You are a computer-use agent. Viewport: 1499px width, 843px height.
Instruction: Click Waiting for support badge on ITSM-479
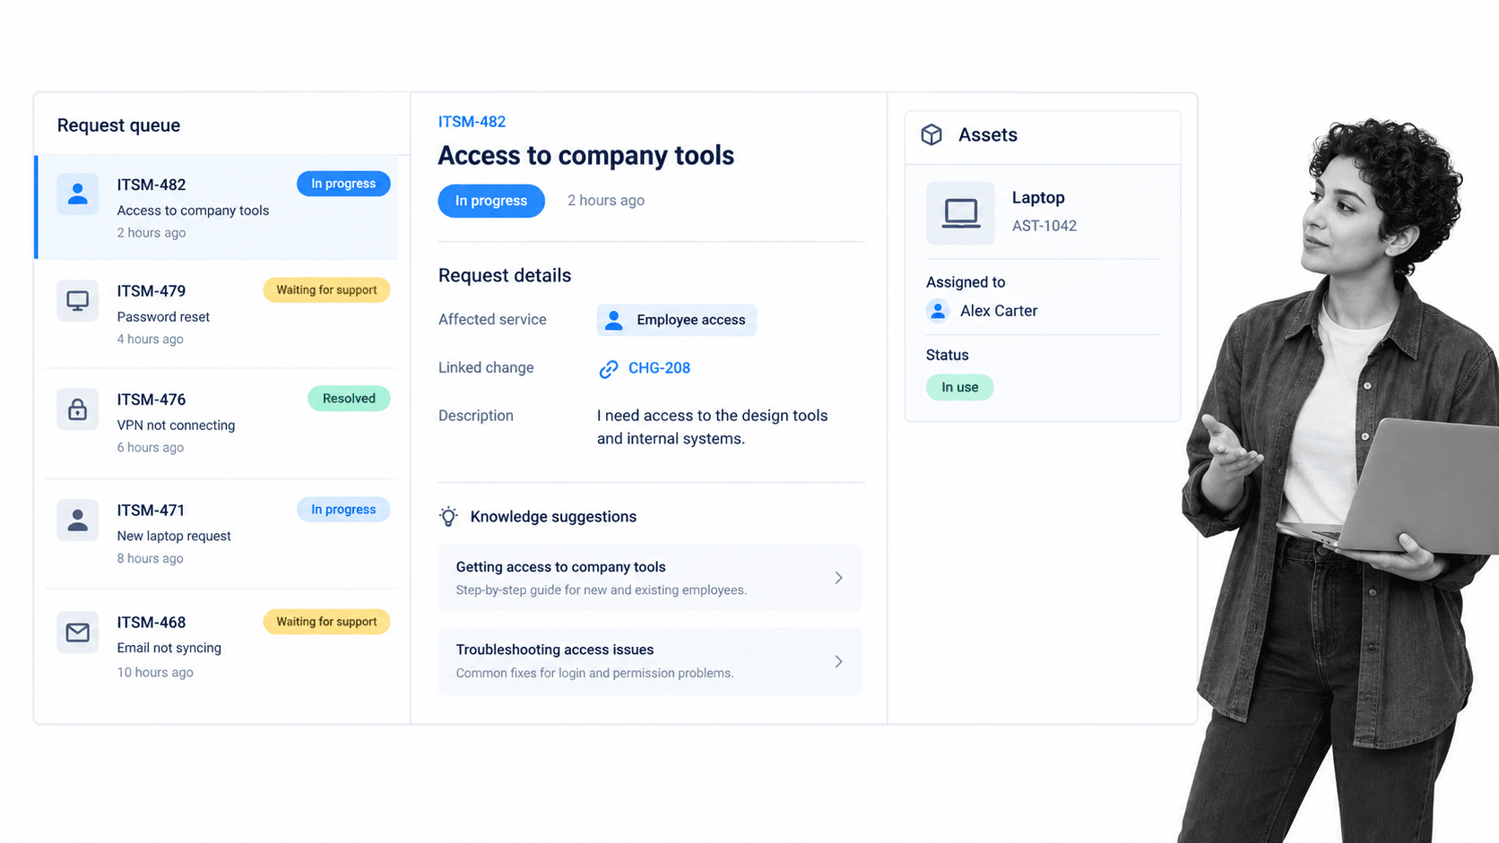coord(326,290)
